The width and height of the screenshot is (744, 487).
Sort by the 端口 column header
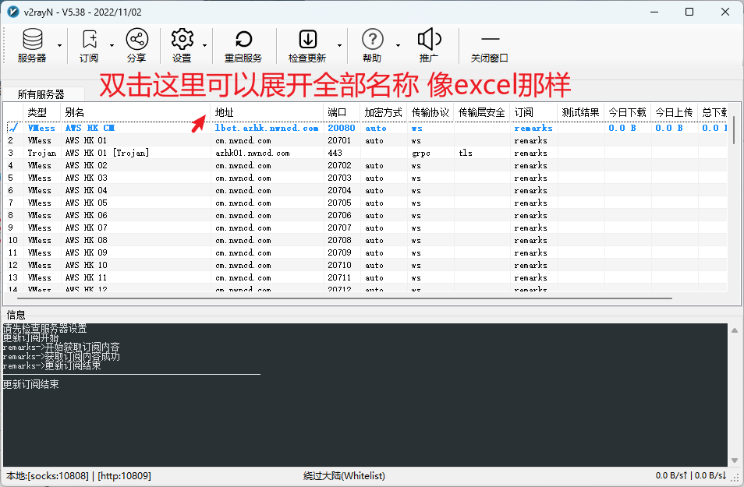(342, 112)
